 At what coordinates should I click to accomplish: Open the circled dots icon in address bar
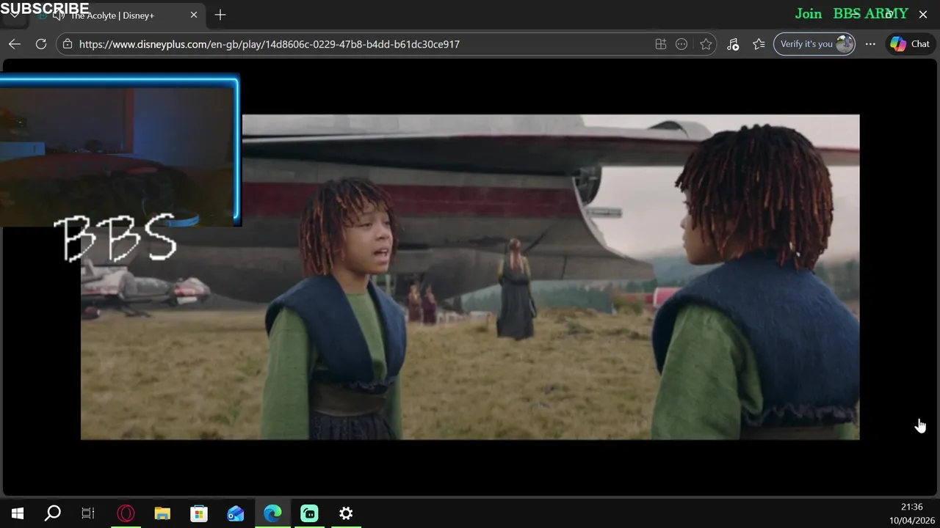681,44
